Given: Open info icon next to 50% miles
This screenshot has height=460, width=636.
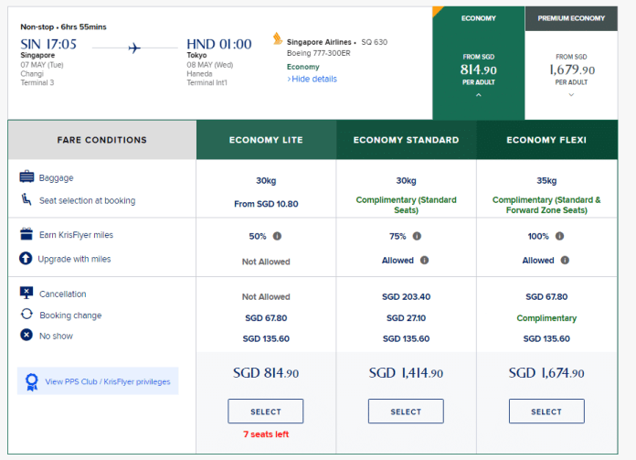Looking at the screenshot, I should point(277,236).
